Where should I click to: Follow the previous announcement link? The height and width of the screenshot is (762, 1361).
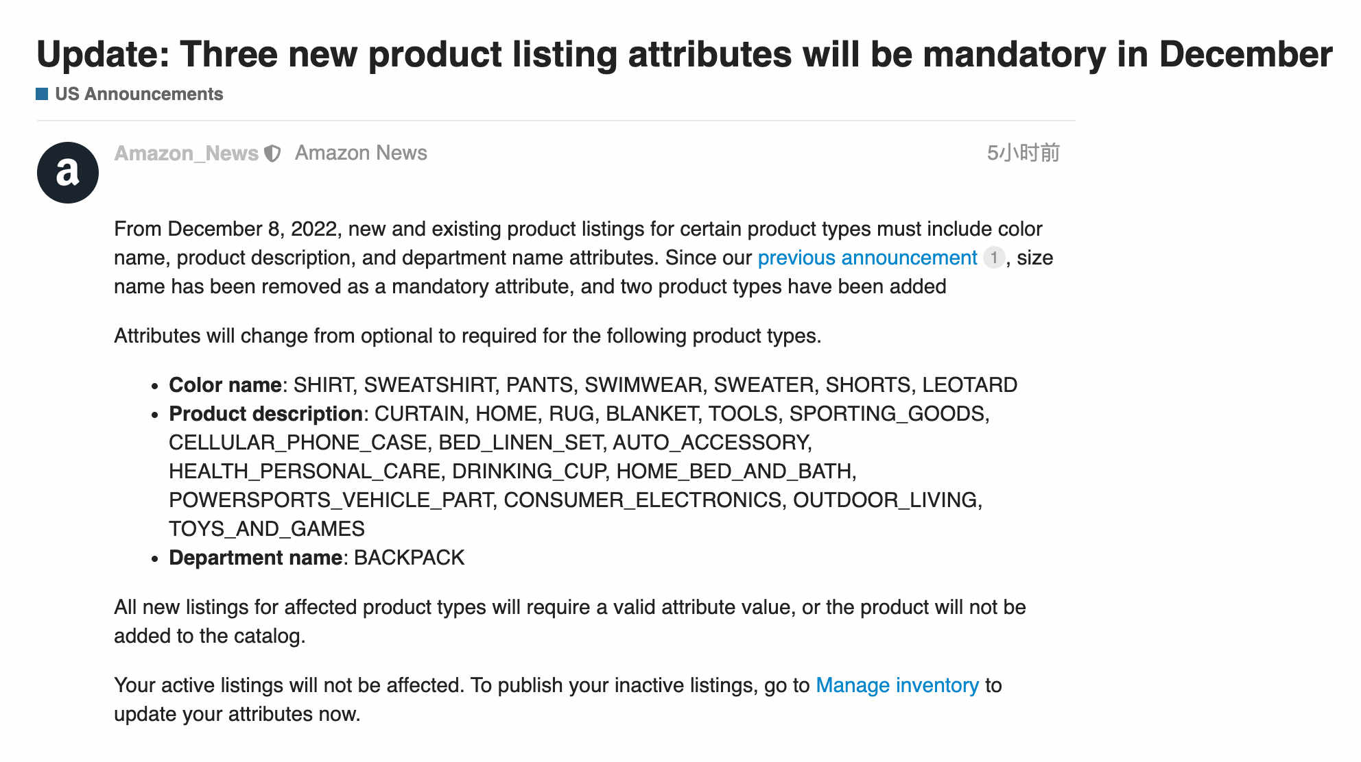tap(867, 258)
